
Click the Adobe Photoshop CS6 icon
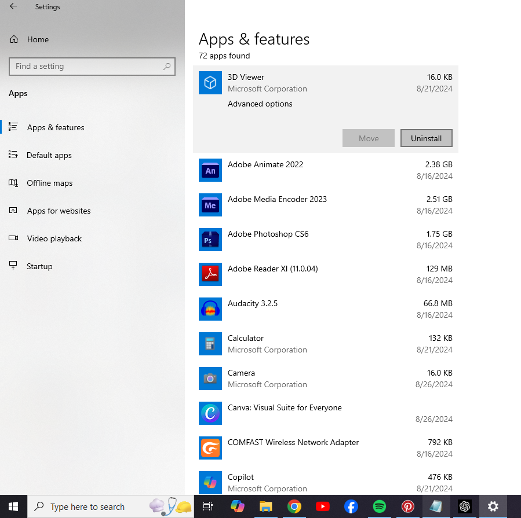210,240
